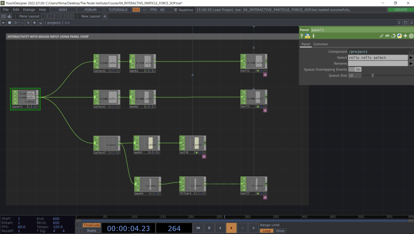Go back with left arrow in path bar
Image resolution: width=414 pixels, height=234 pixels.
16,23
